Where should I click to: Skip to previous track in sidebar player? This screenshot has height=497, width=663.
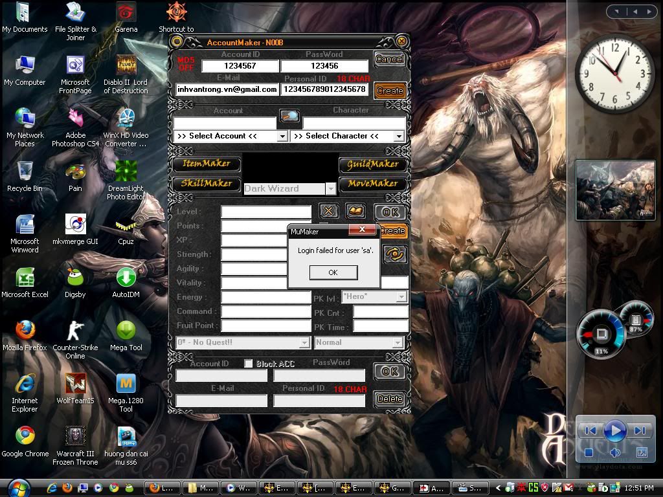[x=590, y=430]
